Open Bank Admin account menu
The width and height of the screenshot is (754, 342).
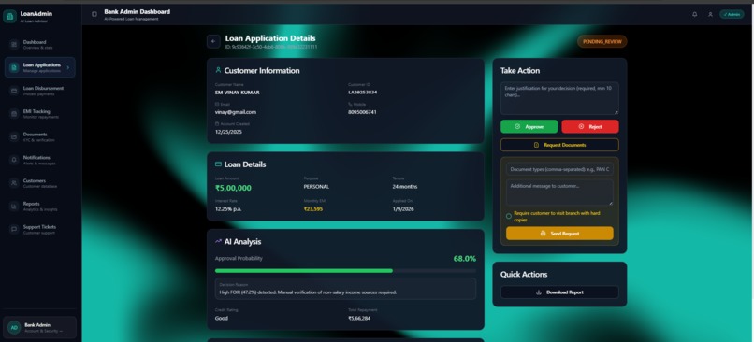pyautogui.click(x=39, y=327)
